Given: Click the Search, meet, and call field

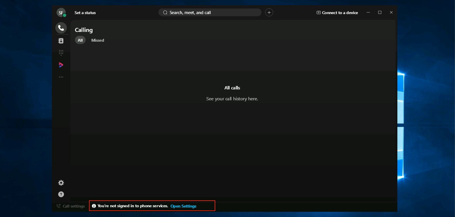Looking at the screenshot, I should tap(210, 13).
